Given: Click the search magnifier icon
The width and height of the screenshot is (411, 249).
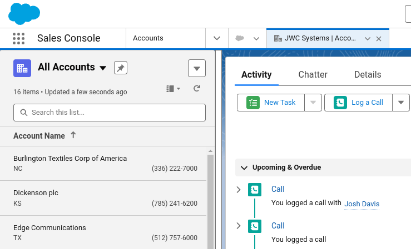Looking at the screenshot, I should 24,113.
